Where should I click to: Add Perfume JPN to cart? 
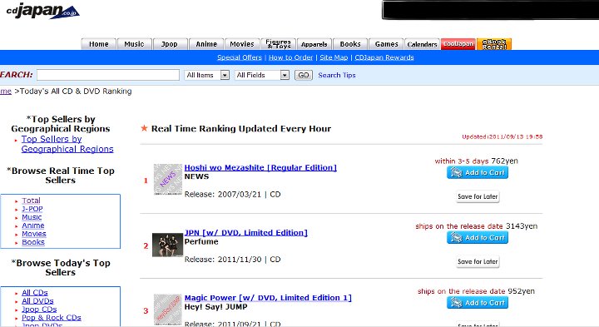(x=478, y=238)
